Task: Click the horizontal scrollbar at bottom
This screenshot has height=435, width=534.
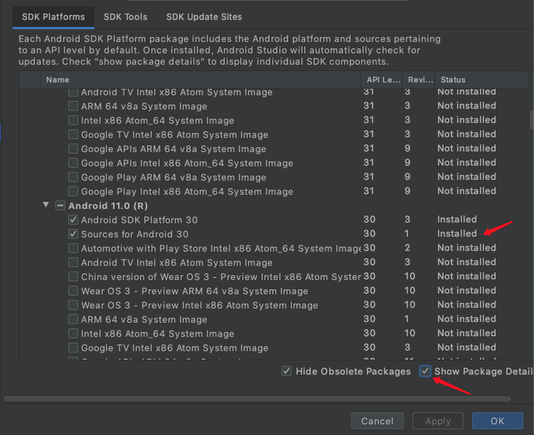Action: (257, 399)
